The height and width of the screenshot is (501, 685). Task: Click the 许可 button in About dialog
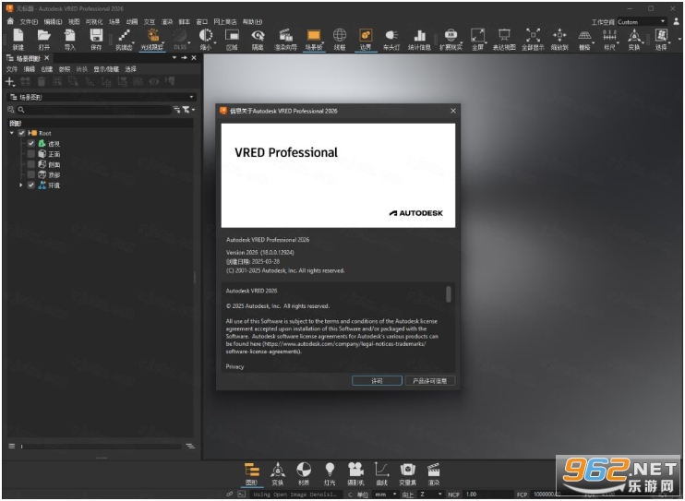tap(377, 381)
